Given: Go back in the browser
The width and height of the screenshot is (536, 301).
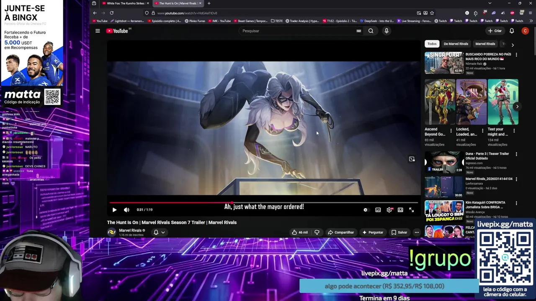Looking at the screenshot, I should click(x=95, y=13).
